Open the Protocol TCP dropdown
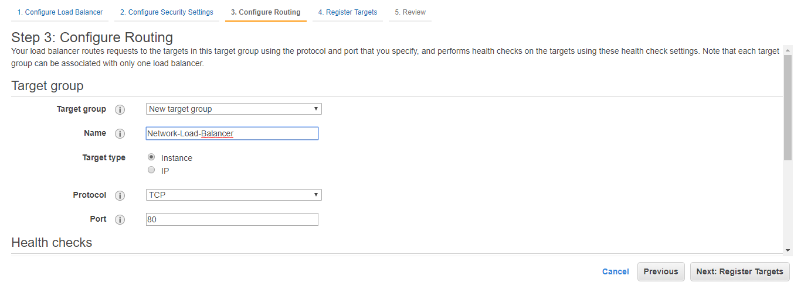The height and width of the screenshot is (289, 801). point(233,195)
